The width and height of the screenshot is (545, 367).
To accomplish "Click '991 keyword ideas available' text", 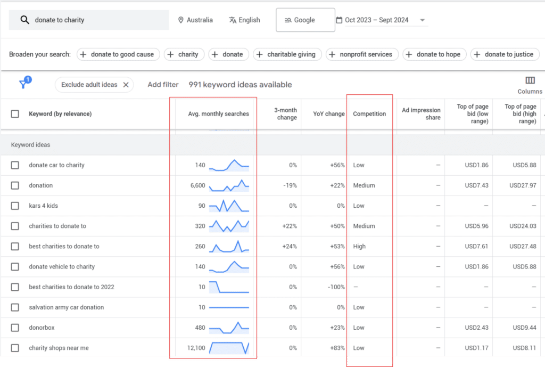I will pos(240,85).
